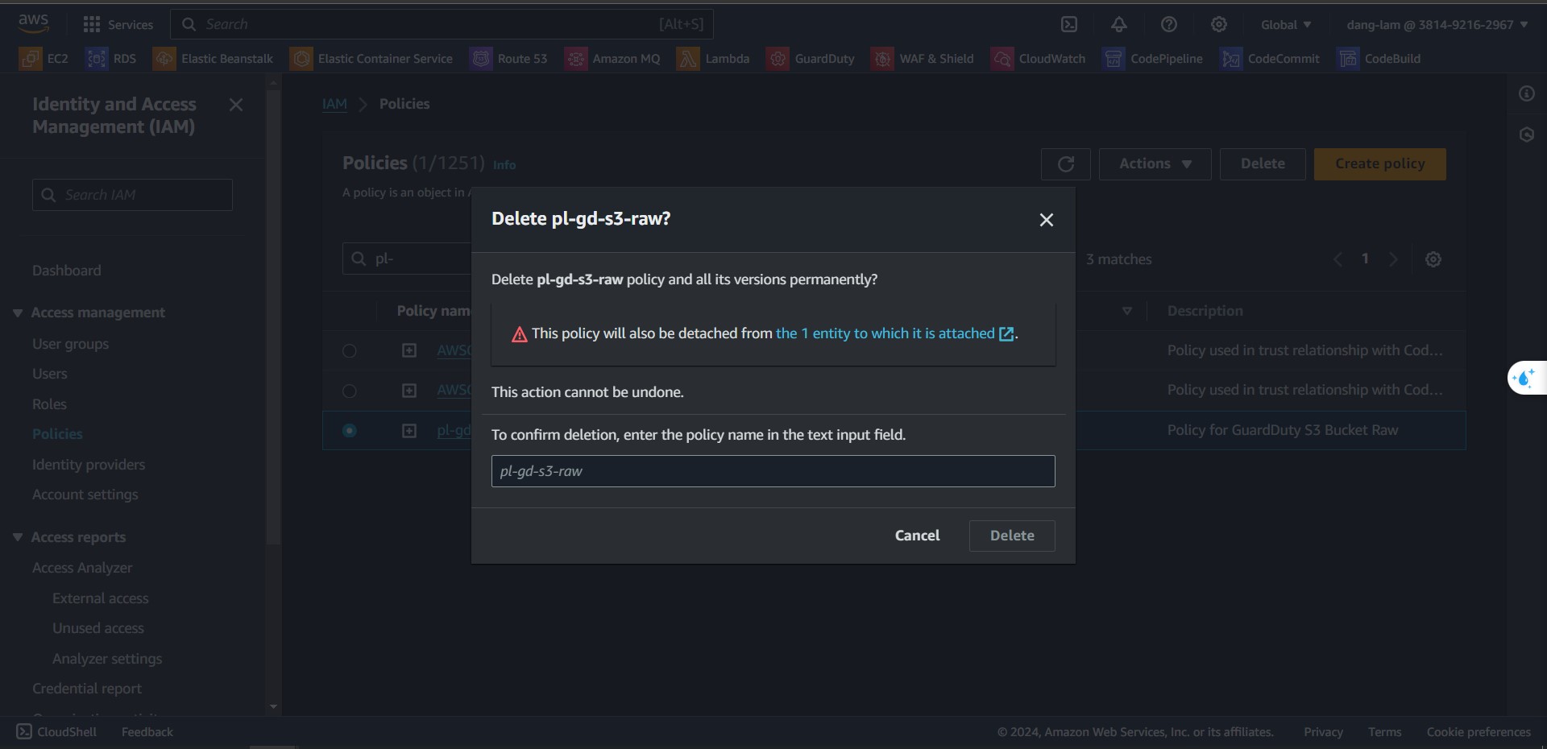The width and height of the screenshot is (1547, 749).
Task: Open the Global region dropdown
Action: tap(1286, 24)
